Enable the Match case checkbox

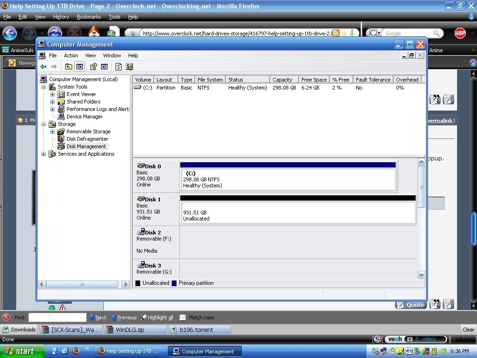183,317
